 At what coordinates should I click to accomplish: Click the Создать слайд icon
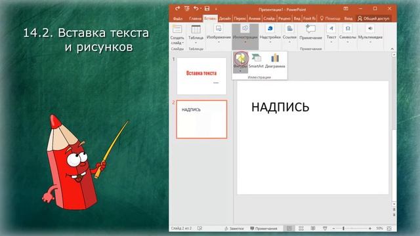coord(177,29)
